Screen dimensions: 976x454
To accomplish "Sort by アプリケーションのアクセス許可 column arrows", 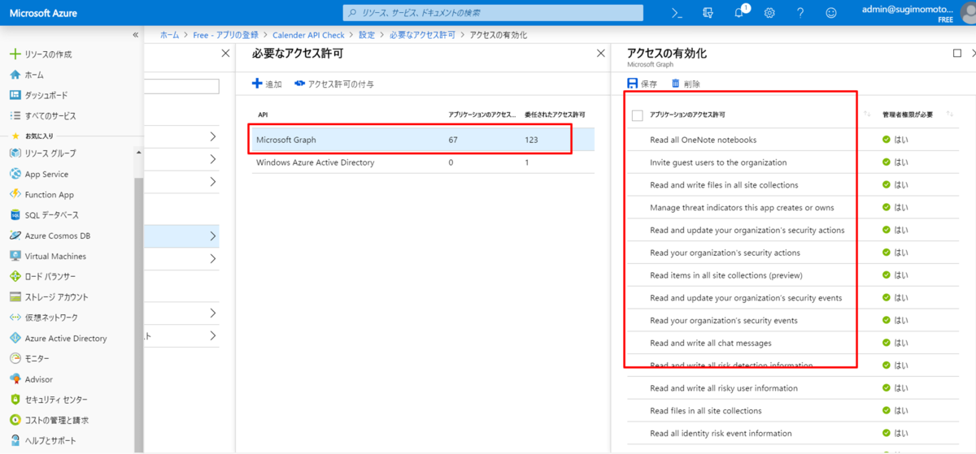I will pos(866,115).
